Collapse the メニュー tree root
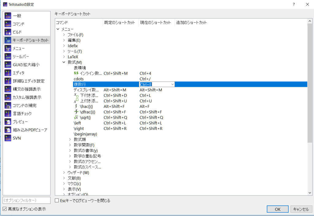 58,29
